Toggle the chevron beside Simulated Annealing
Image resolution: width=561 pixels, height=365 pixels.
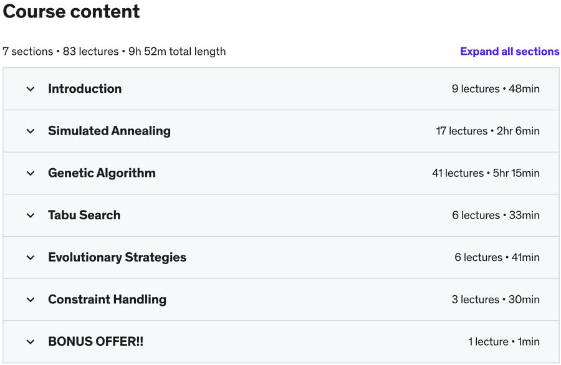click(31, 131)
